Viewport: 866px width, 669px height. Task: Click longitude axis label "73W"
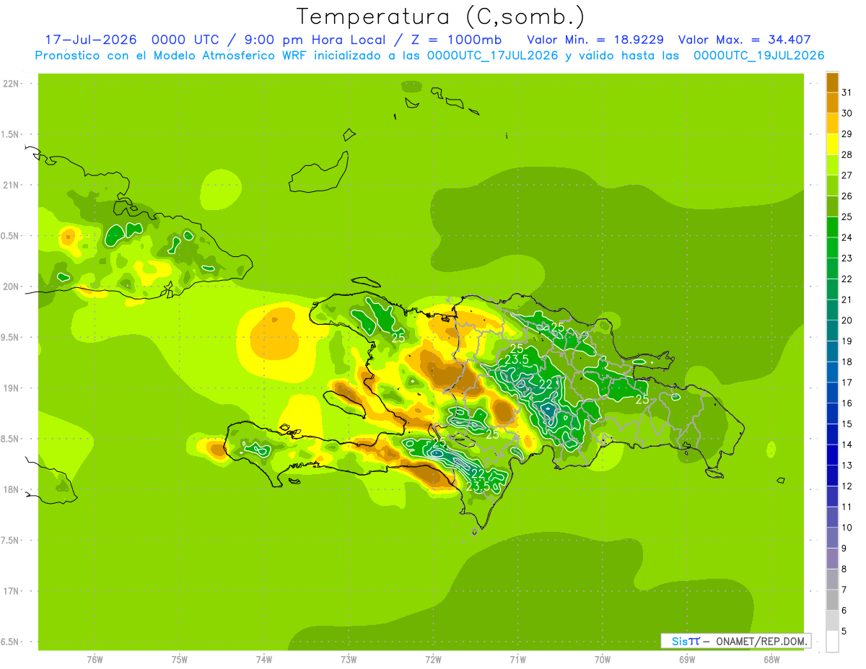click(x=349, y=659)
